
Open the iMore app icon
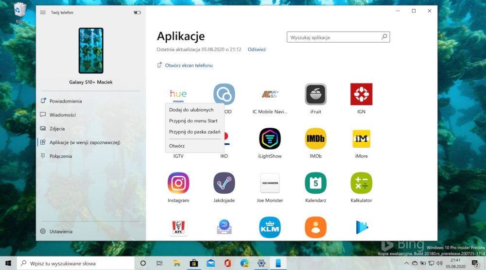pyautogui.click(x=361, y=139)
